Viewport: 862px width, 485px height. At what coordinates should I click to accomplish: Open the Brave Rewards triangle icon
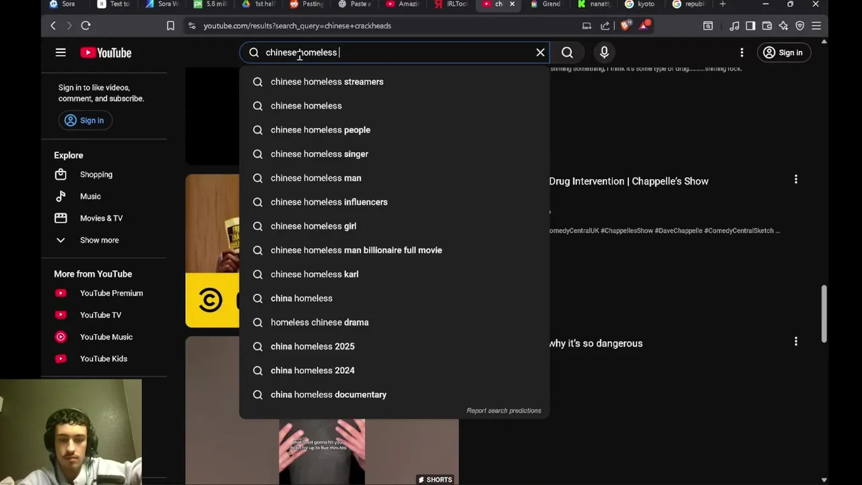645,26
